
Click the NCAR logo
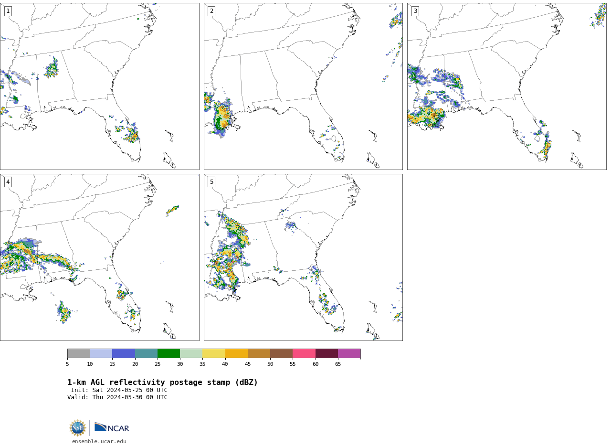coord(112,427)
